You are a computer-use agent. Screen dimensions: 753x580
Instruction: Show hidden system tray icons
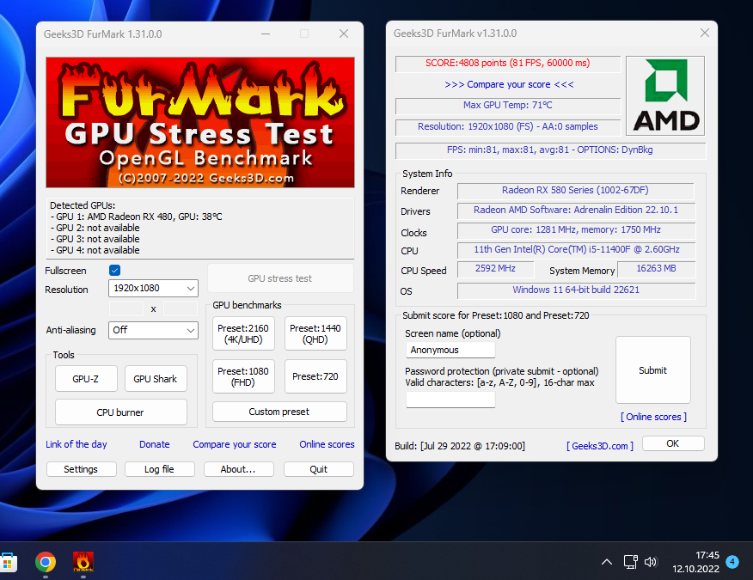pos(607,562)
